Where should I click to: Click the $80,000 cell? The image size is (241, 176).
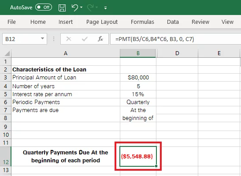138,77
